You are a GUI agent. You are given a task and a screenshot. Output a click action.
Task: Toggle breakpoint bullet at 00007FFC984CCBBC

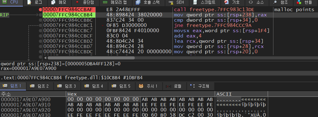40,20
